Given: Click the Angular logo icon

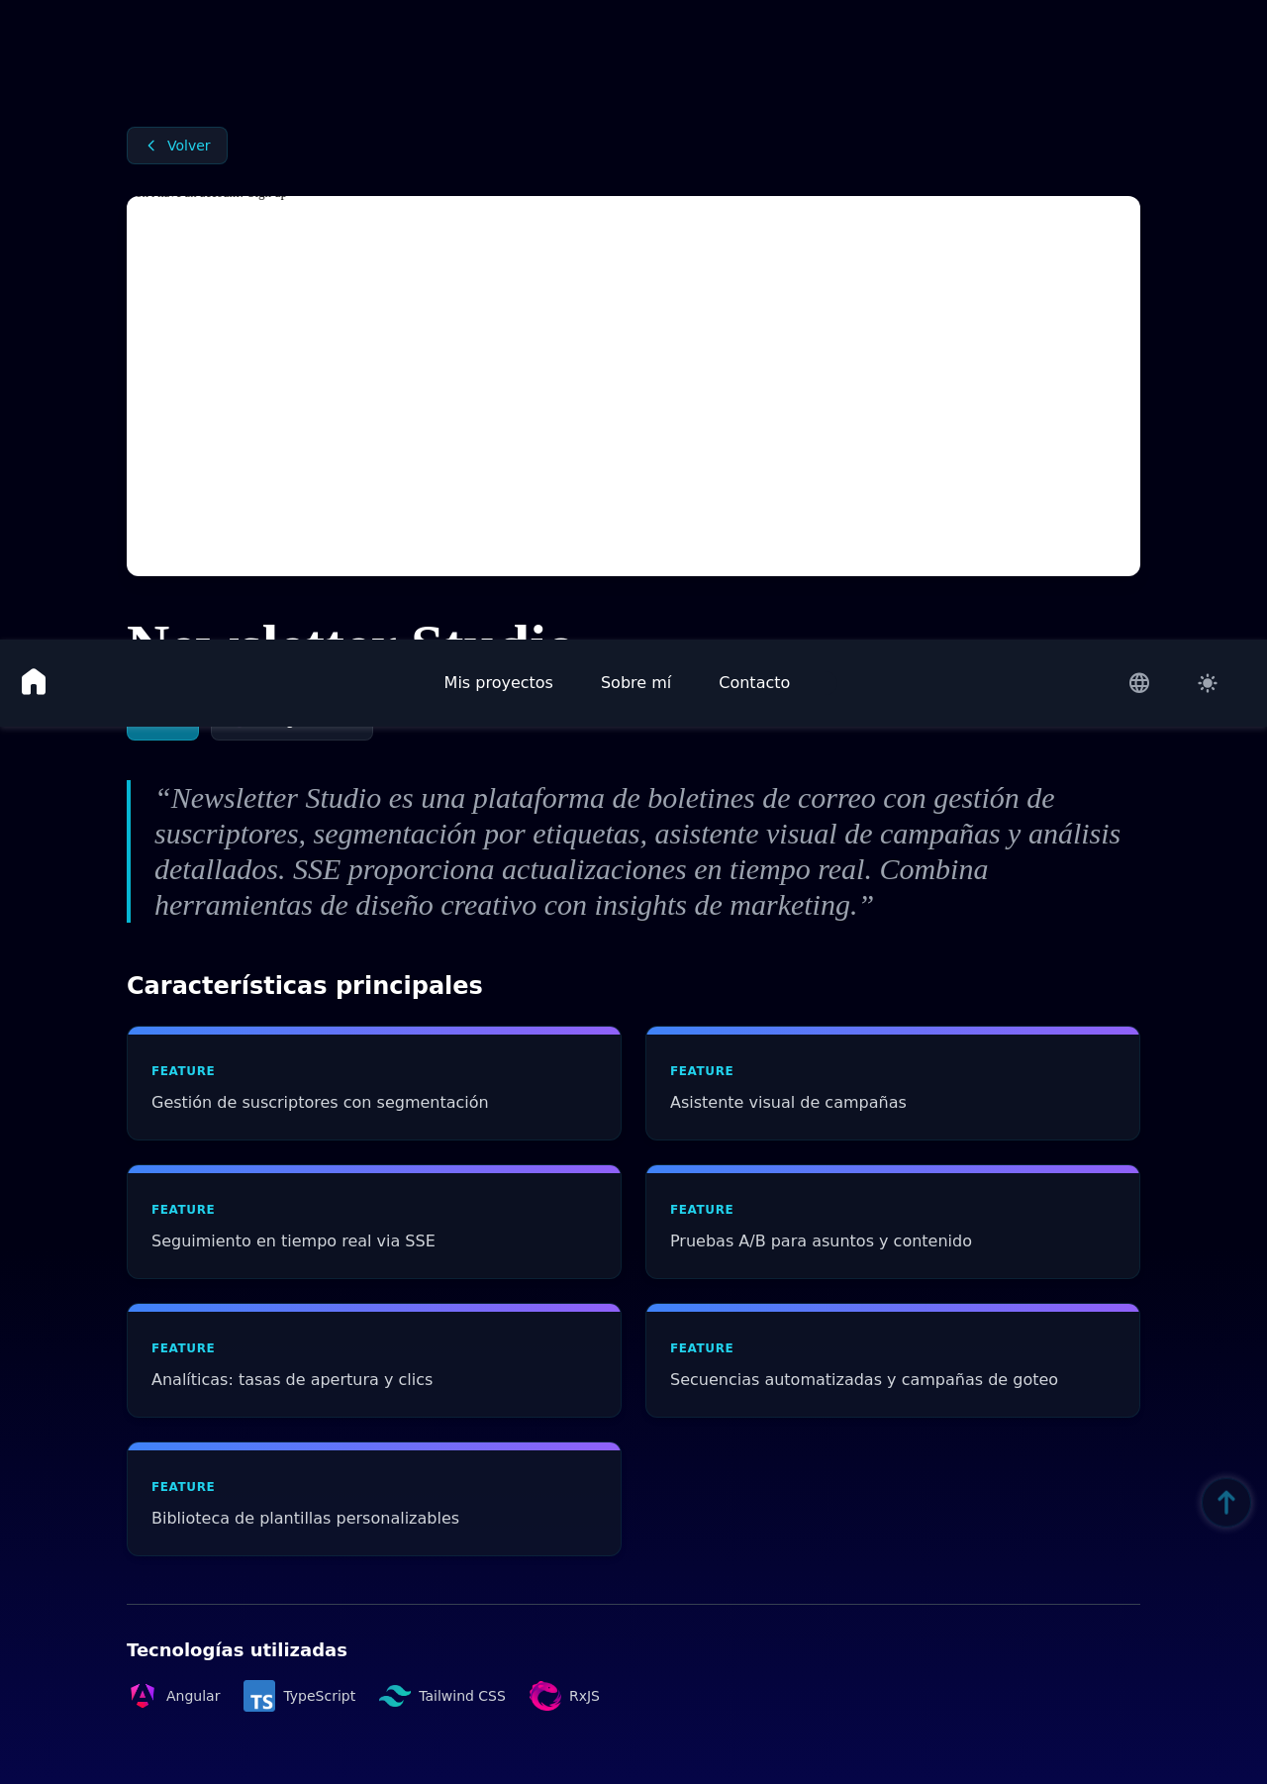Looking at the screenshot, I should [143, 1696].
